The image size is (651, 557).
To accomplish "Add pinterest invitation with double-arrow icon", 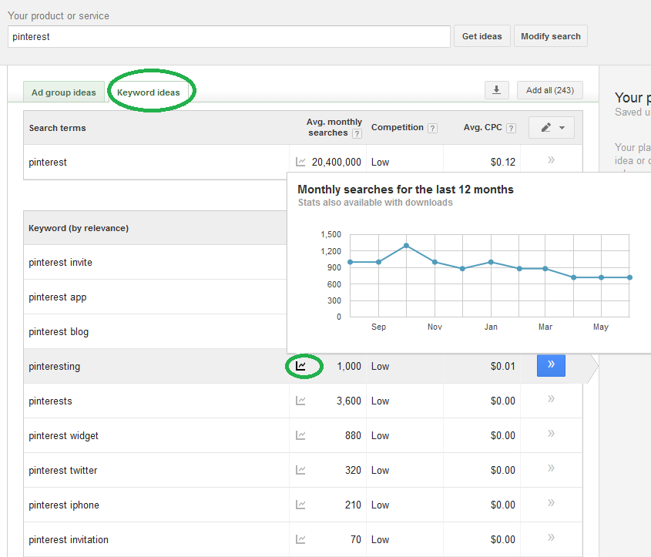I will pos(551,538).
